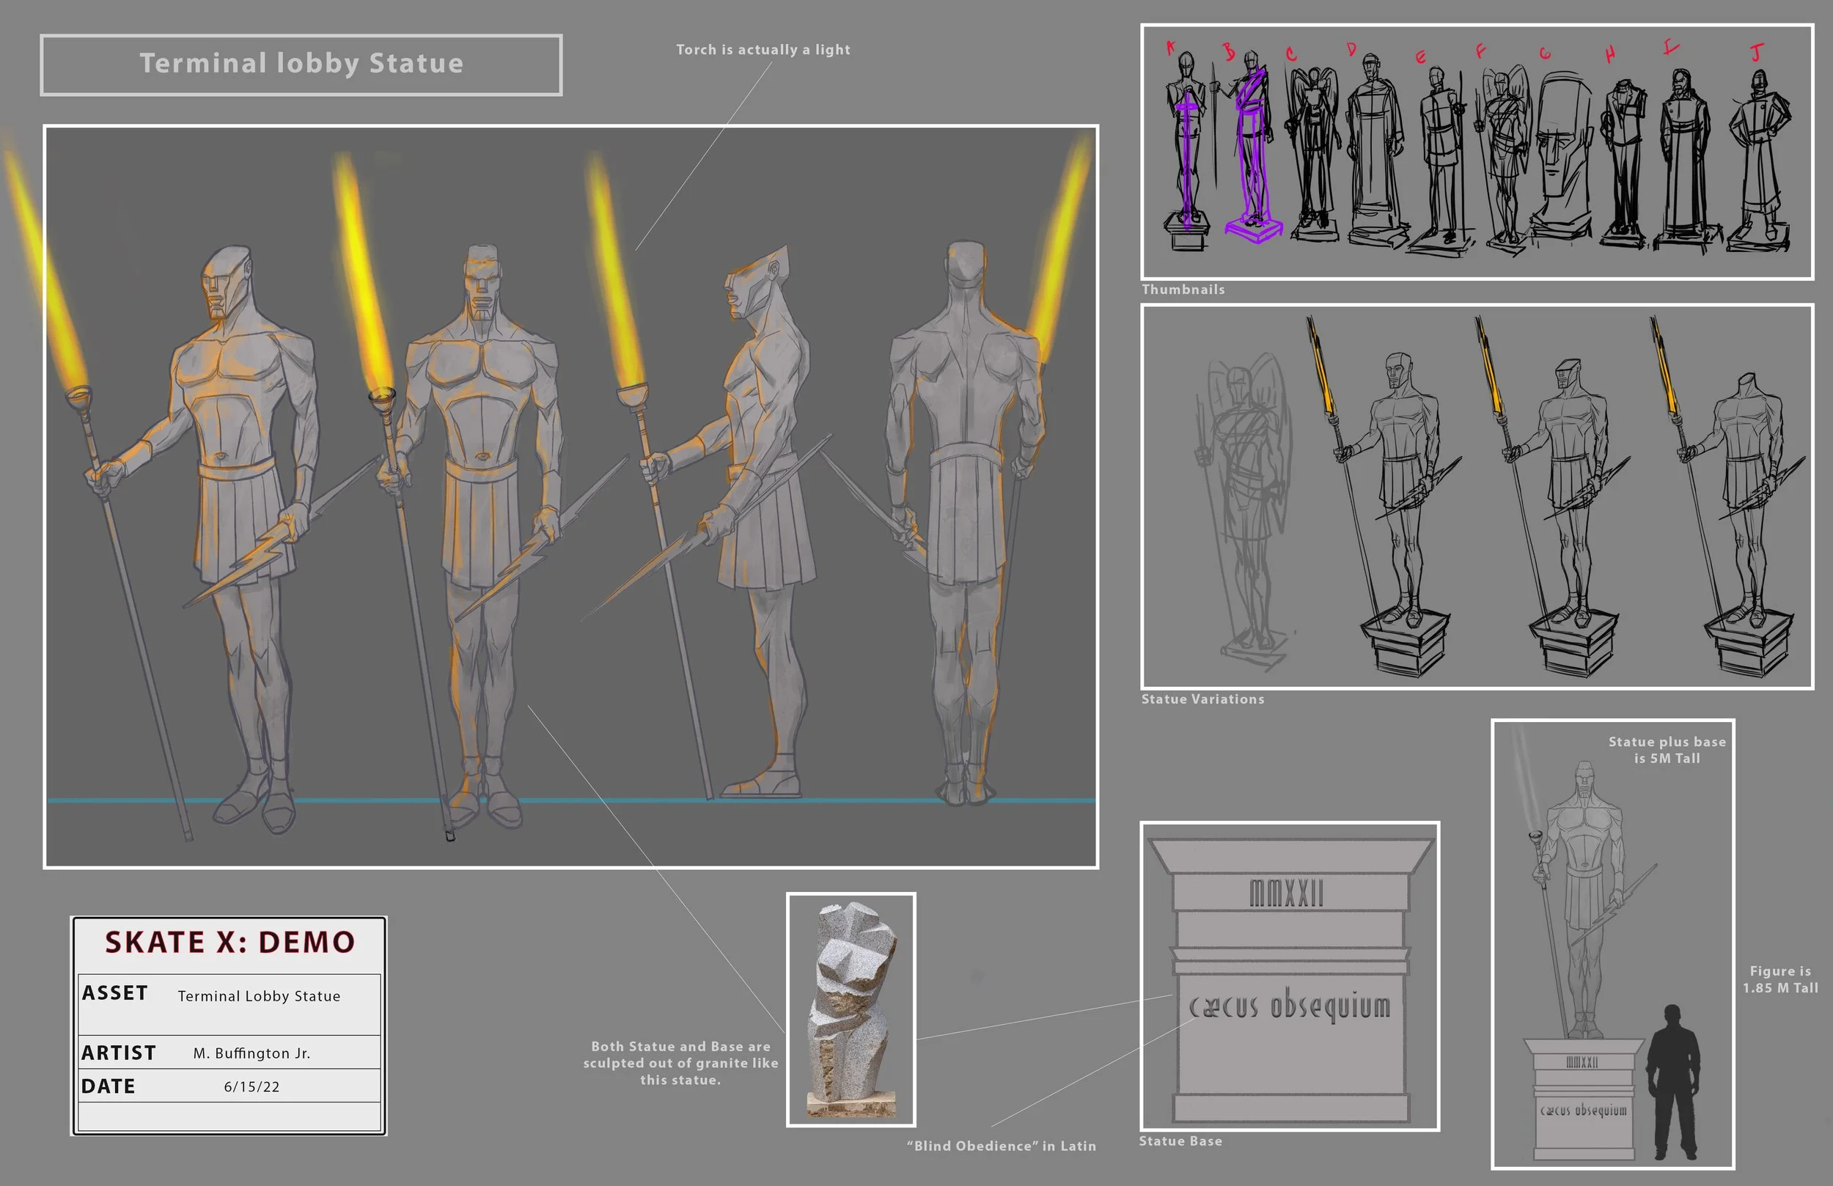The height and width of the screenshot is (1186, 1833).
Task: Click the date field '6/15/22'
Action: (x=251, y=1088)
